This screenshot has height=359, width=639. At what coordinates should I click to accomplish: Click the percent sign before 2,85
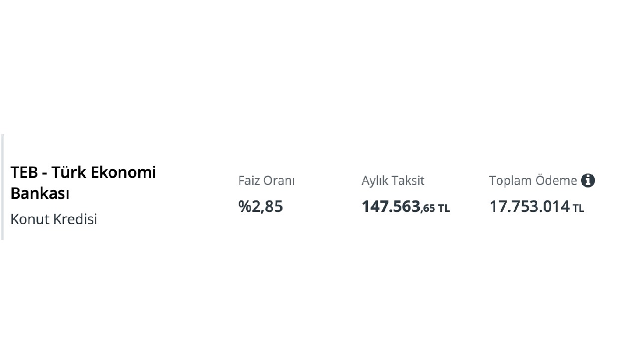click(x=245, y=206)
